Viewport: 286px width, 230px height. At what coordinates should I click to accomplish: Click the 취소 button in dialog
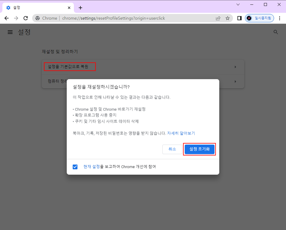point(172,149)
